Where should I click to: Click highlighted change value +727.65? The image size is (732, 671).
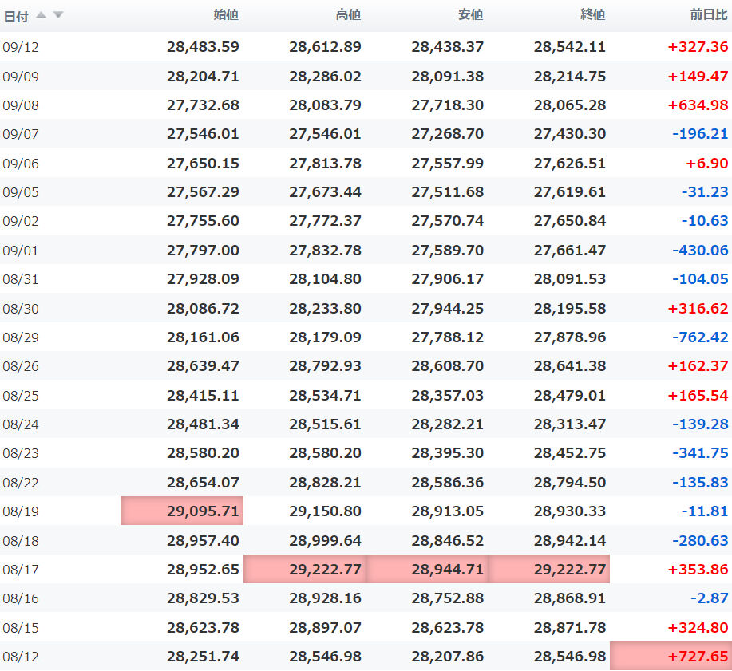[x=671, y=657]
